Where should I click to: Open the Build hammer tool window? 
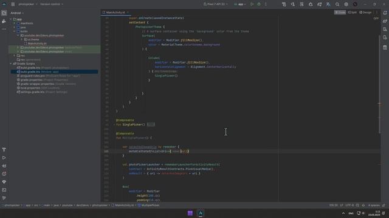click(x=4, y=150)
